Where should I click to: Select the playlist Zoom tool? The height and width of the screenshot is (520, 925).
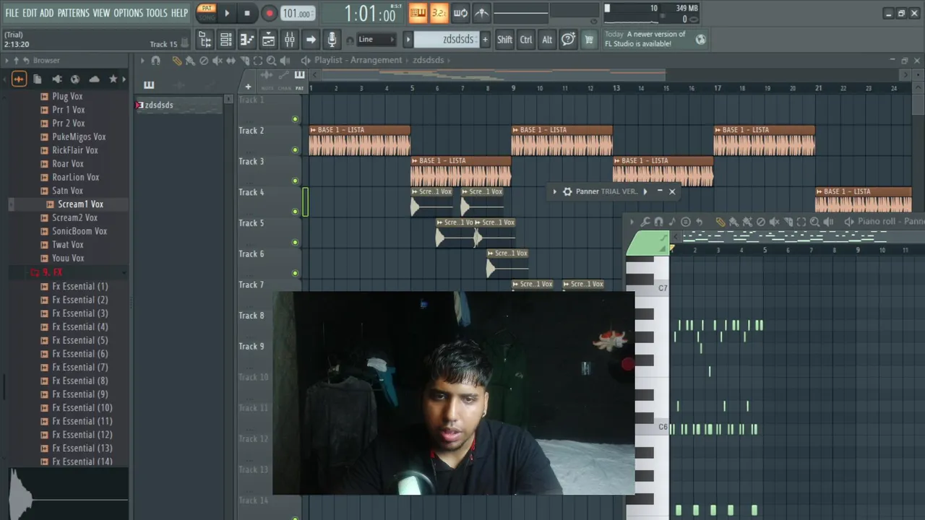(272, 61)
